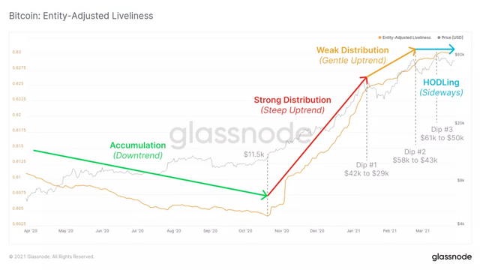Click the Dip #3 $61k to $50k marker
480x270 pixels.
point(442,133)
